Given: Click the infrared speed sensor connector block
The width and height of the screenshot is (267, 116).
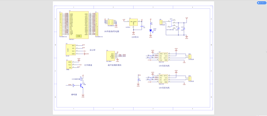Looking at the screenshot, I should click(x=69, y=65).
